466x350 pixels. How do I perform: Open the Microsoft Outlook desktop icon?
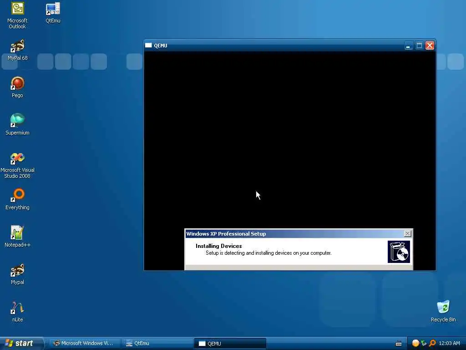click(17, 15)
